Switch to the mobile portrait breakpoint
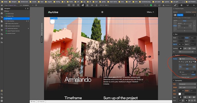Viewport: 197px width, 103px height. (x=97, y=5)
